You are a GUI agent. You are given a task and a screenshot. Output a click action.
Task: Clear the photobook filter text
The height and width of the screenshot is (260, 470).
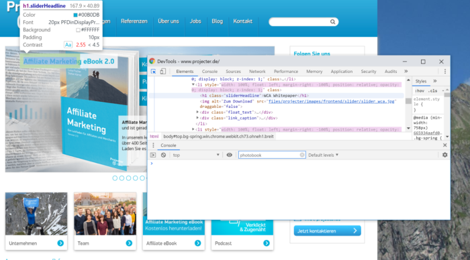302,155
